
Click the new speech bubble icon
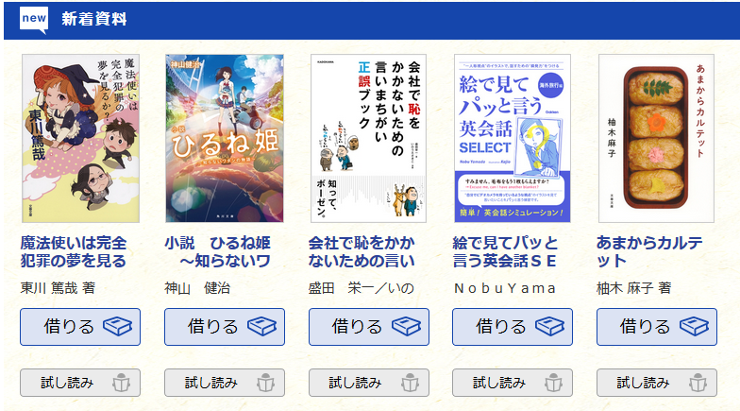coord(34,20)
